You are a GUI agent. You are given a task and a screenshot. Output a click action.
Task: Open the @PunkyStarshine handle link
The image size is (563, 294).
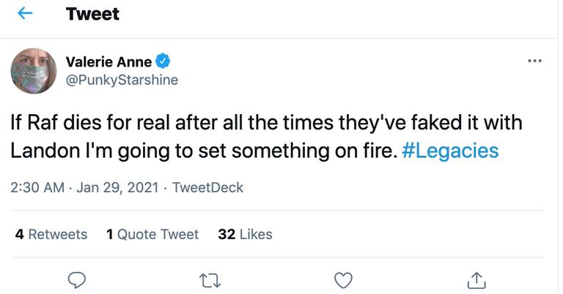(x=122, y=80)
